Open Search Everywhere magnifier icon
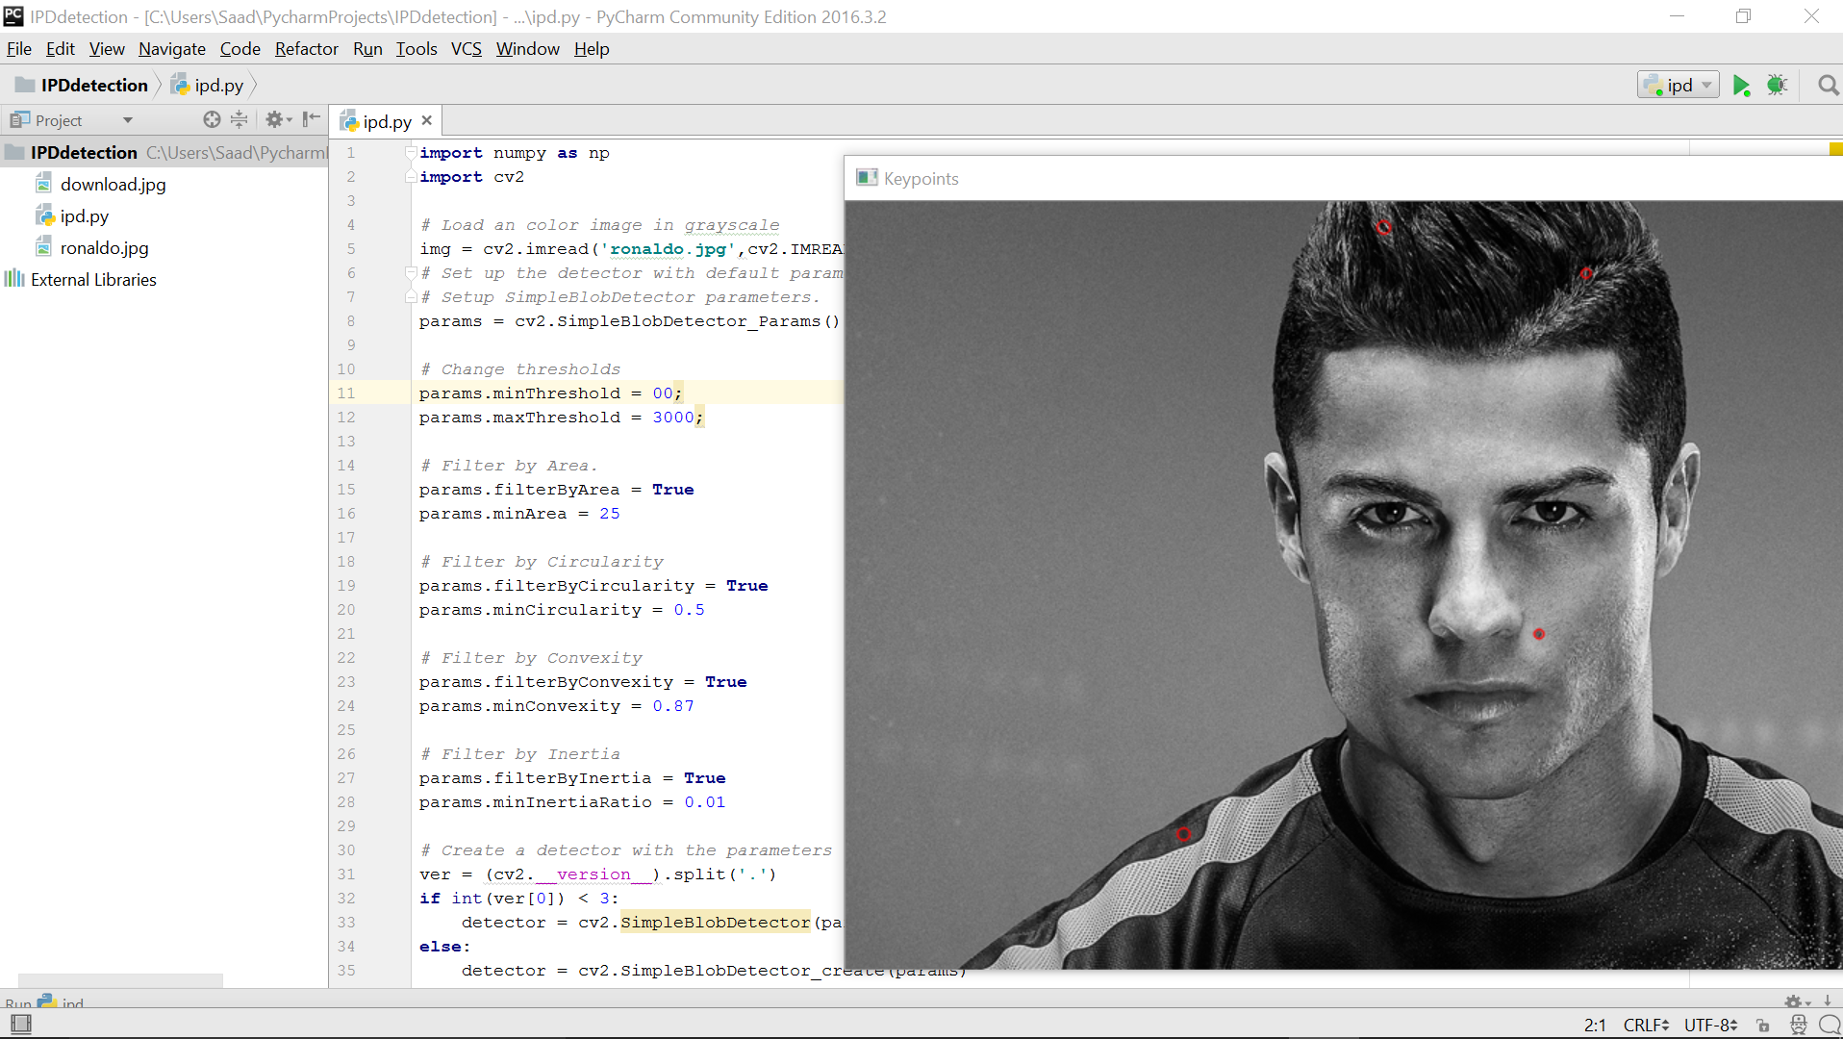The height and width of the screenshot is (1039, 1843). coord(1828,86)
